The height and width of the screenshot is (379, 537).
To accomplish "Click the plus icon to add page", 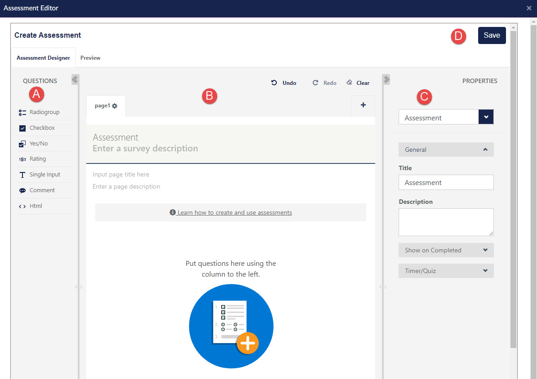I will [363, 105].
